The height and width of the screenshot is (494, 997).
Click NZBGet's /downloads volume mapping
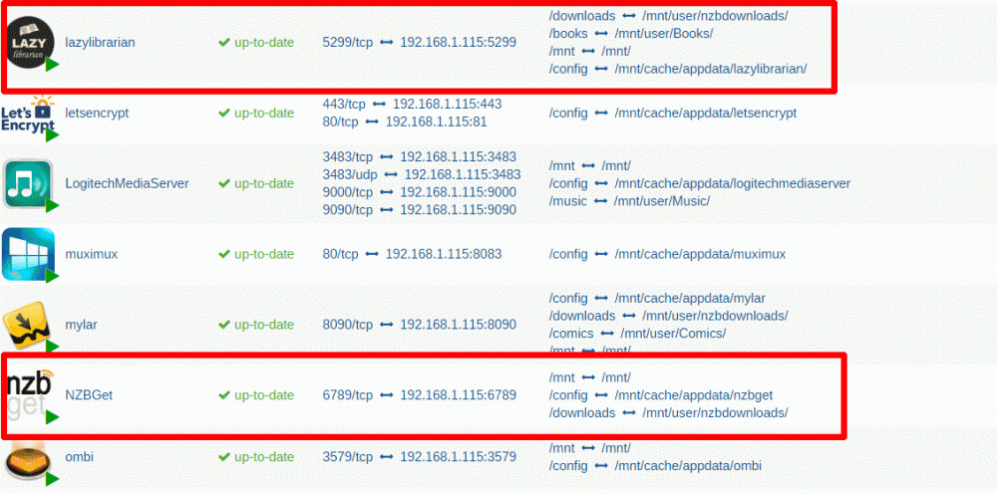pos(668,412)
